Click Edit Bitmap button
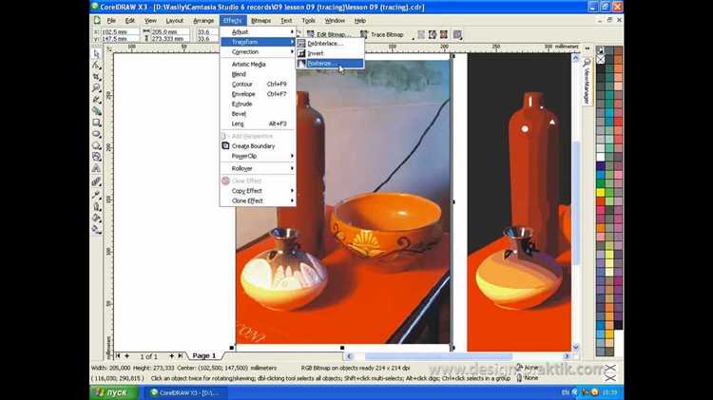Viewport: 713px width, 400px height. [x=328, y=34]
